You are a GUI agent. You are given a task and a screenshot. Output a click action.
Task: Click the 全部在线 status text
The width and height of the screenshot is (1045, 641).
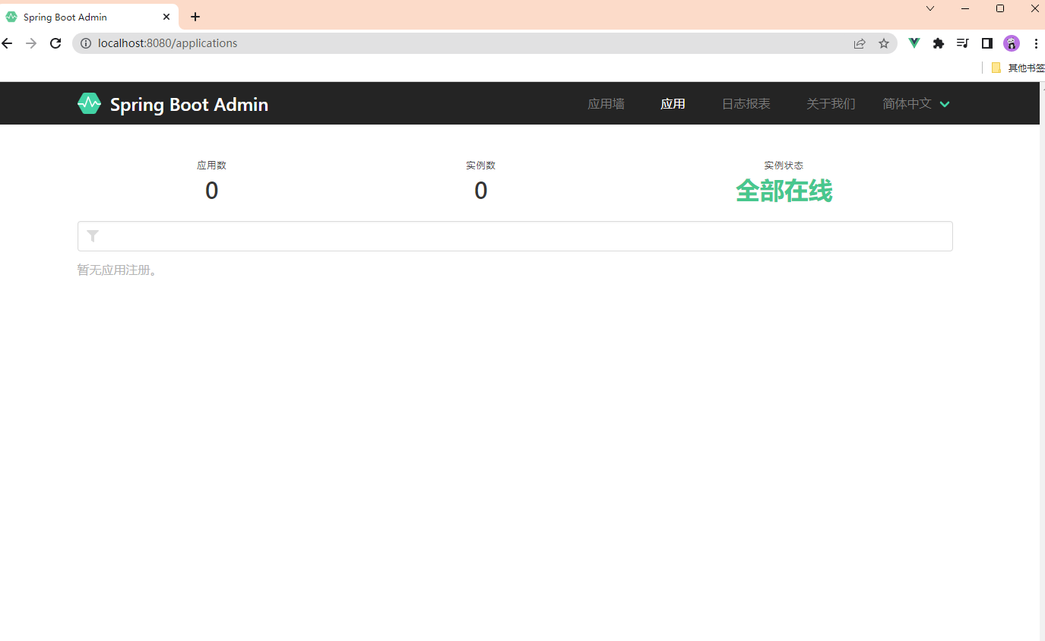coord(784,191)
